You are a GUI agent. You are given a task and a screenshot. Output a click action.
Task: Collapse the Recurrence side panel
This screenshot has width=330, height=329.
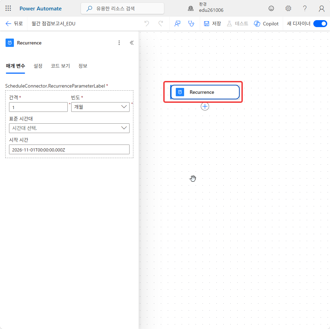coord(132,43)
